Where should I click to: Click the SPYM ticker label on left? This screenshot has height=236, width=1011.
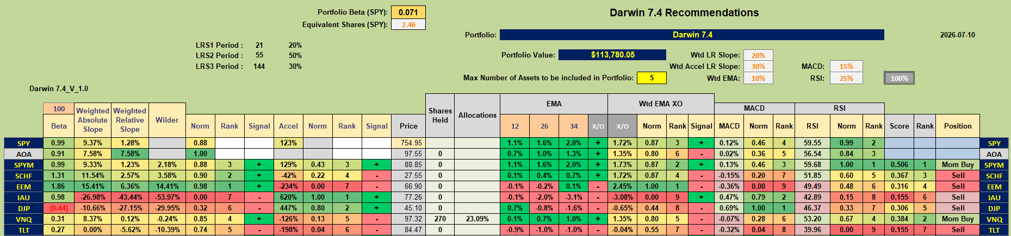coord(24,165)
